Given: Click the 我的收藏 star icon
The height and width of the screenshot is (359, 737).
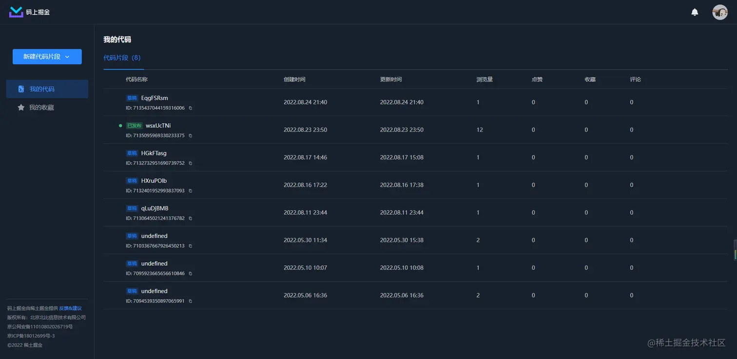Looking at the screenshot, I should (x=21, y=108).
